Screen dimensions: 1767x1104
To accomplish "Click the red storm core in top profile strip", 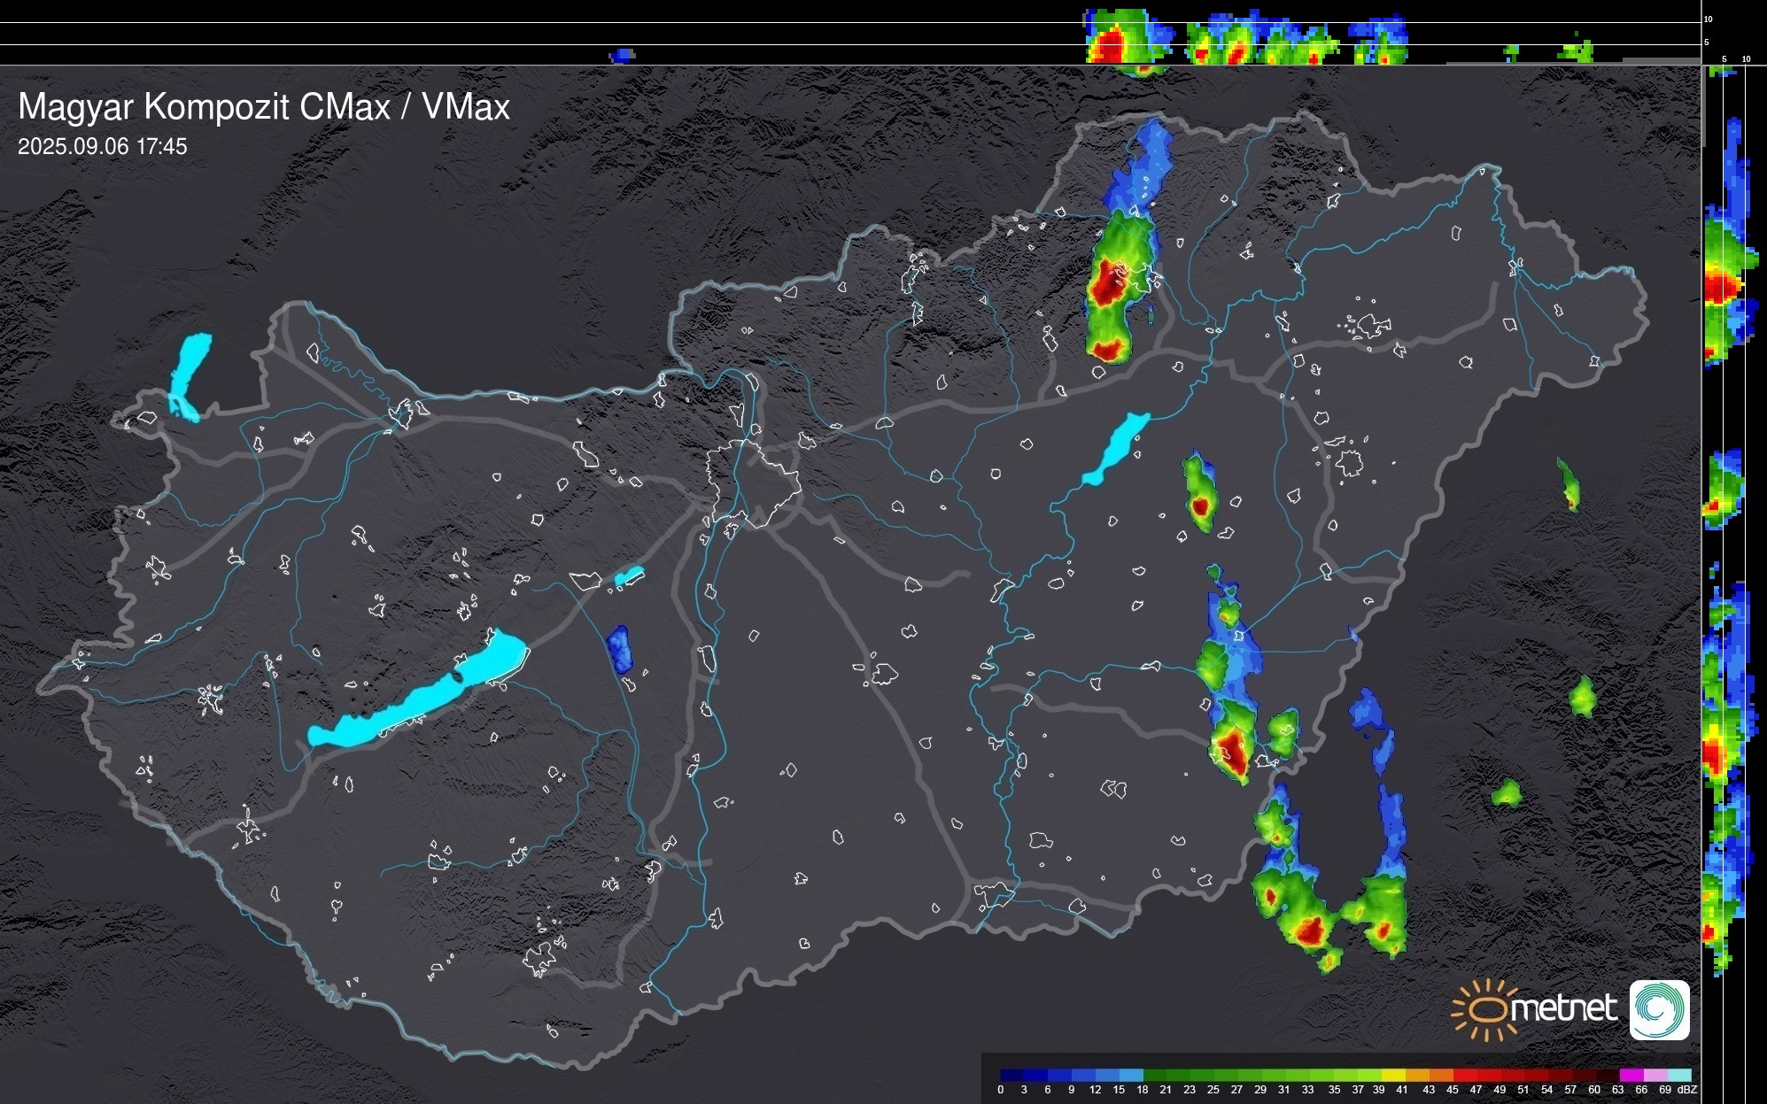I will pyautogui.click(x=1109, y=46).
